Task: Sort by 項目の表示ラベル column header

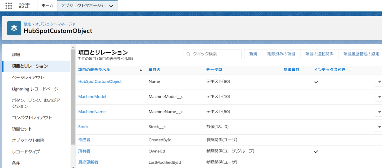Action: (x=94, y=70)
